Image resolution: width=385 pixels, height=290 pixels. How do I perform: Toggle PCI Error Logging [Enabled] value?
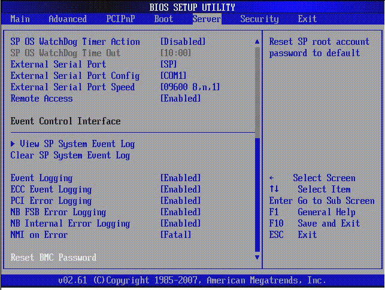(180, 201)
